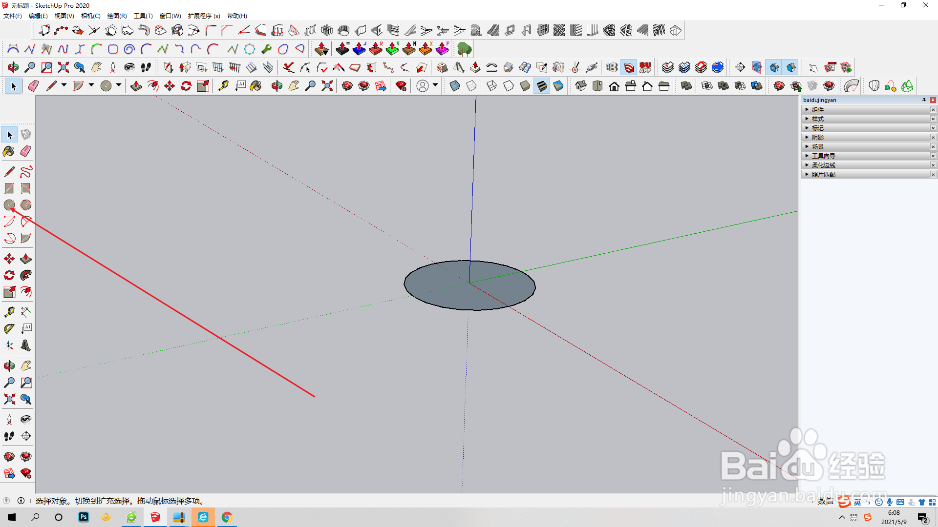Toggle Hidden Line style button
This screenshot has height=527, width=938.
point(509,86)
